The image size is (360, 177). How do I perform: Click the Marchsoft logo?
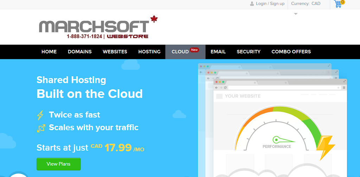coord(98,27)
